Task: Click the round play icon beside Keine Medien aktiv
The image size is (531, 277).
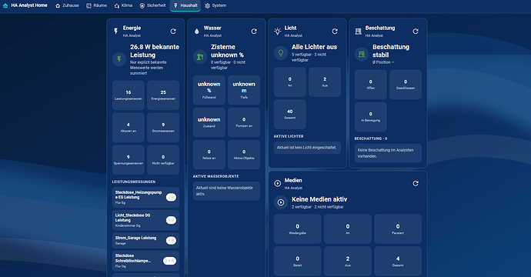Action: tap(281, 202)
